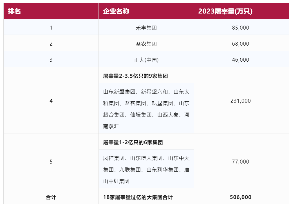This screenshot has width=293, height=208.
Task: Click the 屠宰量2-3.5亿只的9家集团 heading
Action: (x=146, y=75)
